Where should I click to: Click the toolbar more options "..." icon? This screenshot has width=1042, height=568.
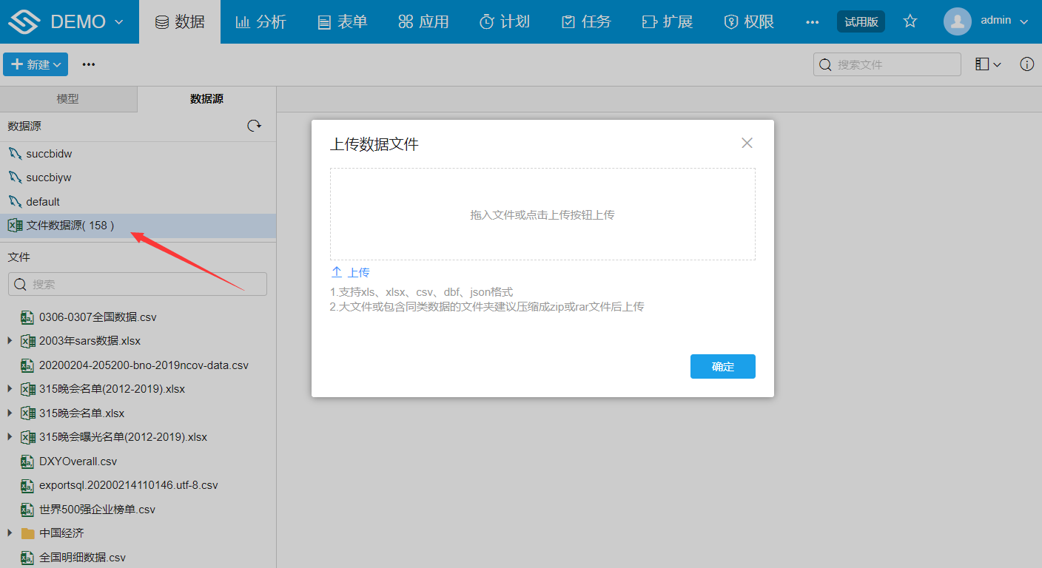[88, 64]
